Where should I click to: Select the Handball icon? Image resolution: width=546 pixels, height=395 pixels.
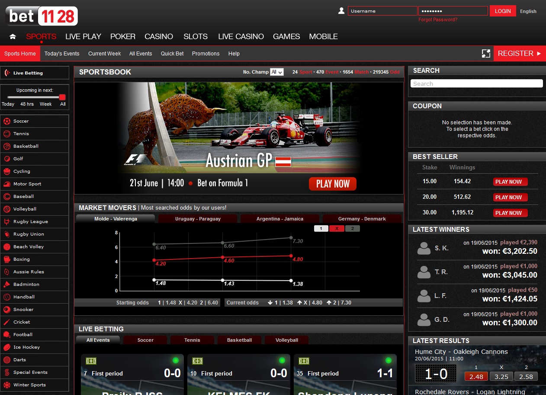pyautogui.click(x=6, y=297)
